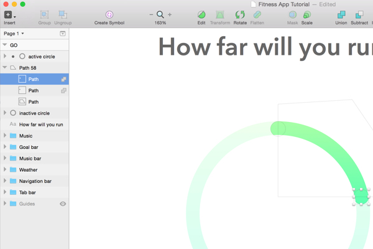
Task: Apply the Union boolean operation
Action: click(341, 15)
